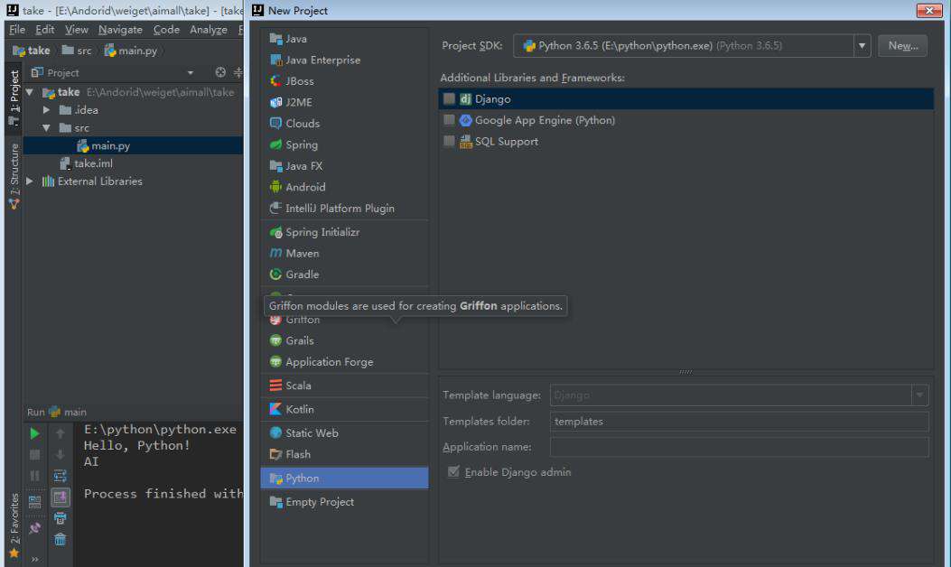This screenshot has height=567, width=951.
Task: Toggle soft-wrap icon in Run panel
Action: point(60,476)
